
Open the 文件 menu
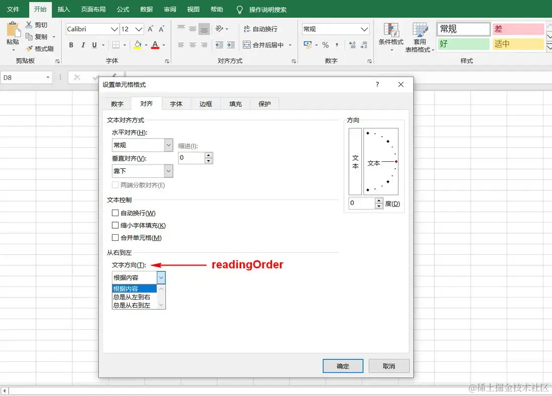(x=13, y=10)
